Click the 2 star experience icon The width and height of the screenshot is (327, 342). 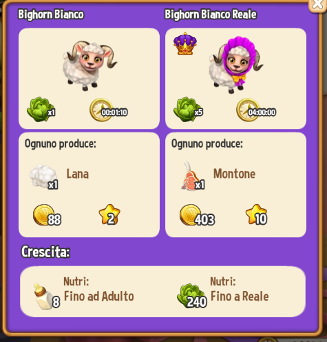109,214
